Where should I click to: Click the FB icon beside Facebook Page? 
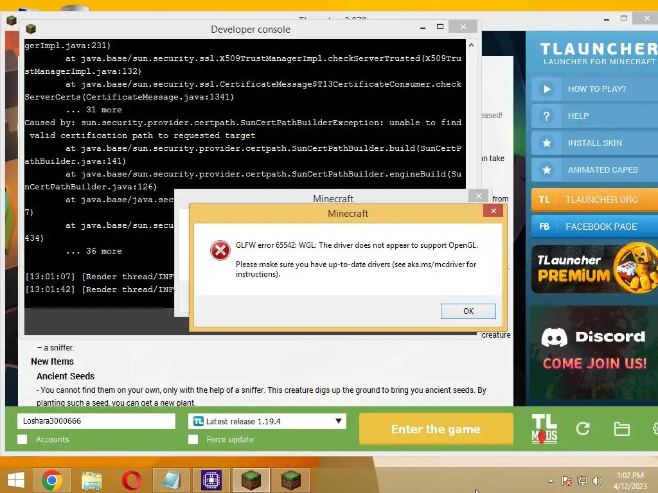[544, 227]
